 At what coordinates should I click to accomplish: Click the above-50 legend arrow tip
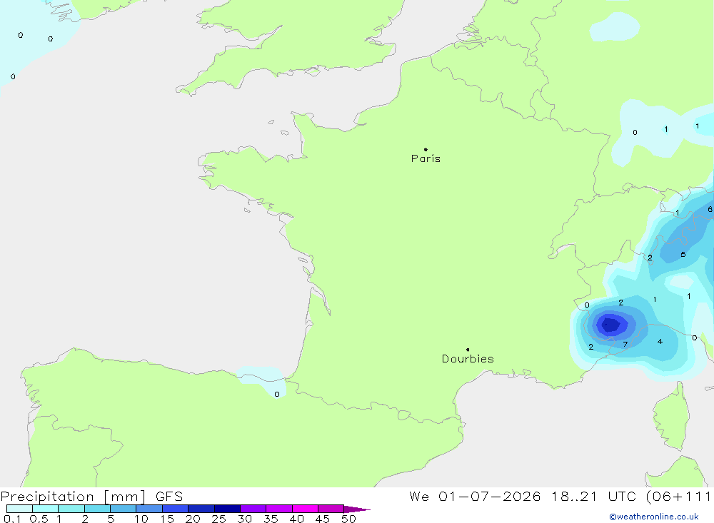tap(357, 509)
